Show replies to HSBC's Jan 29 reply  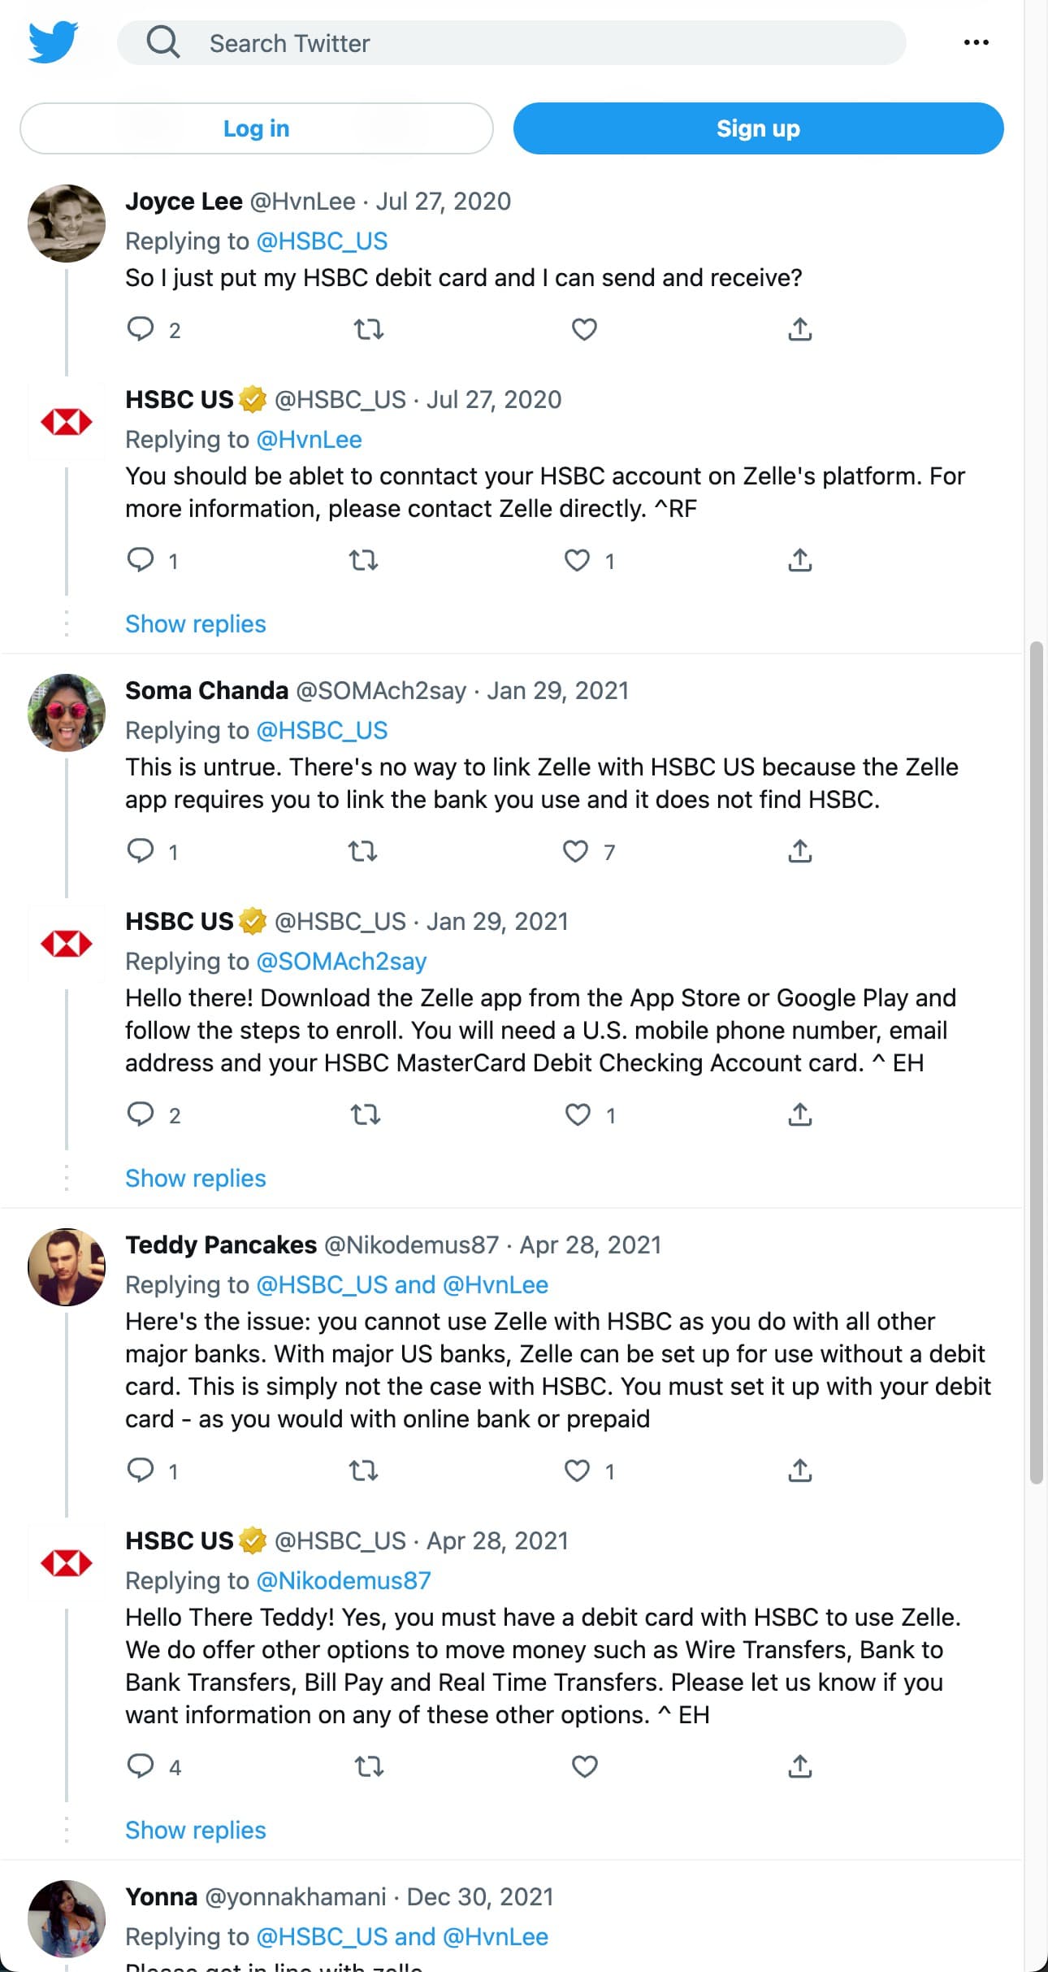[x=195, y=1178]
